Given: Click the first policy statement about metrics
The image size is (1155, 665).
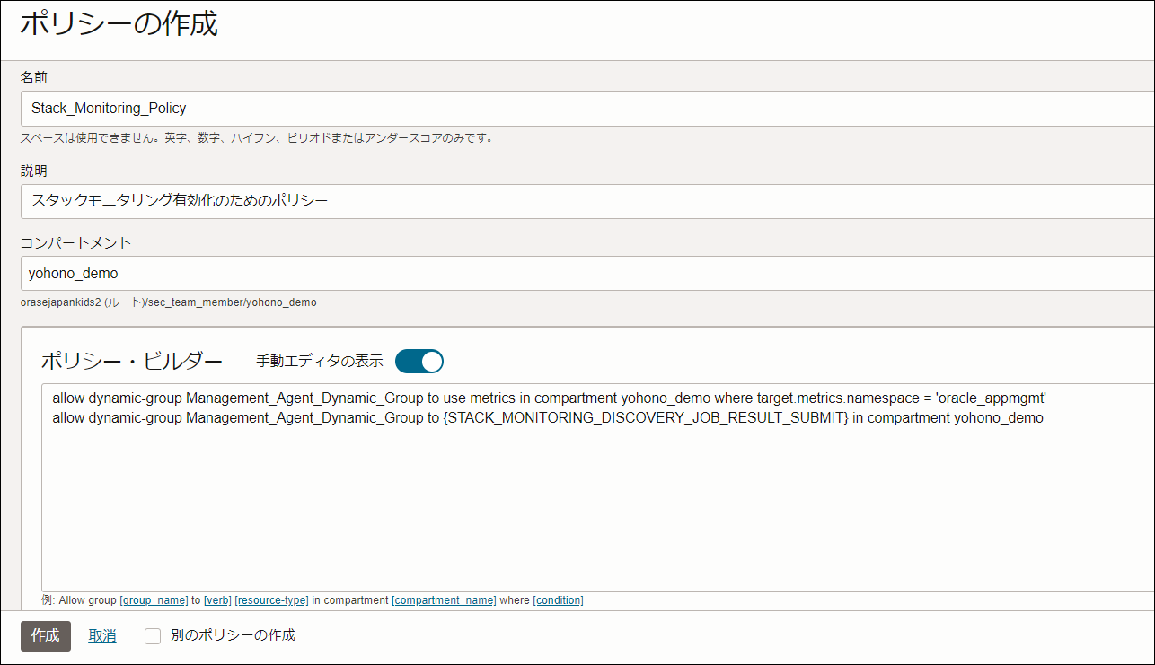Looking at the screenshot, I should pyautogui.click(x=550, y=398).
